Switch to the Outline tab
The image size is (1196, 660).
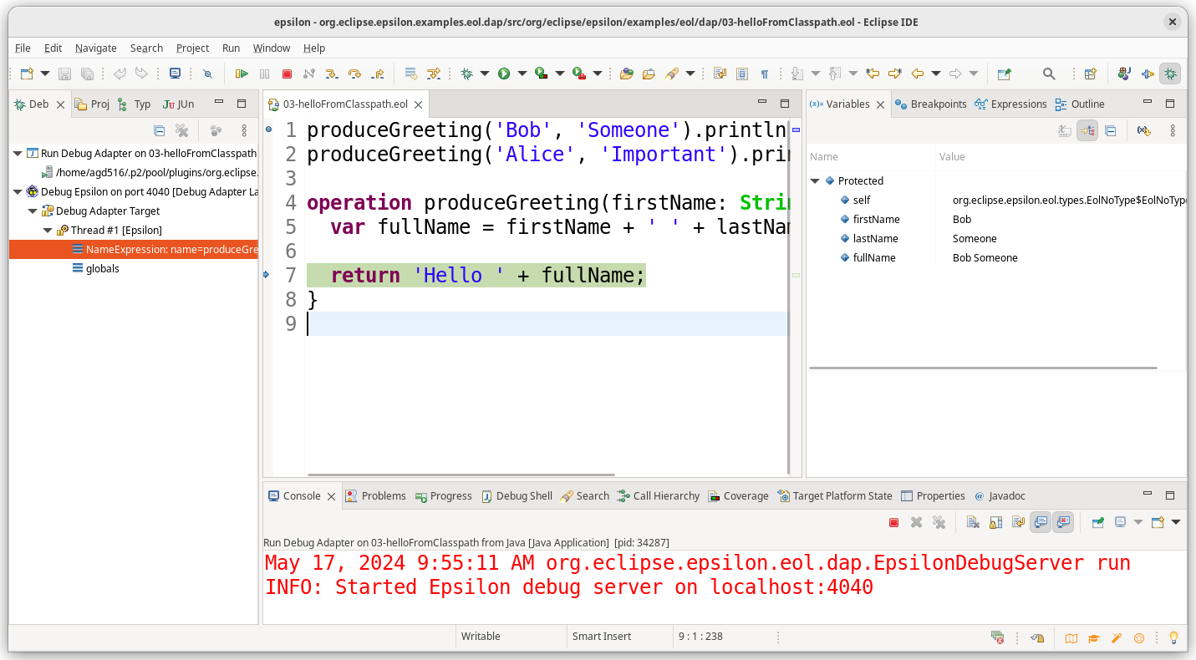[x=1080, y=104]
